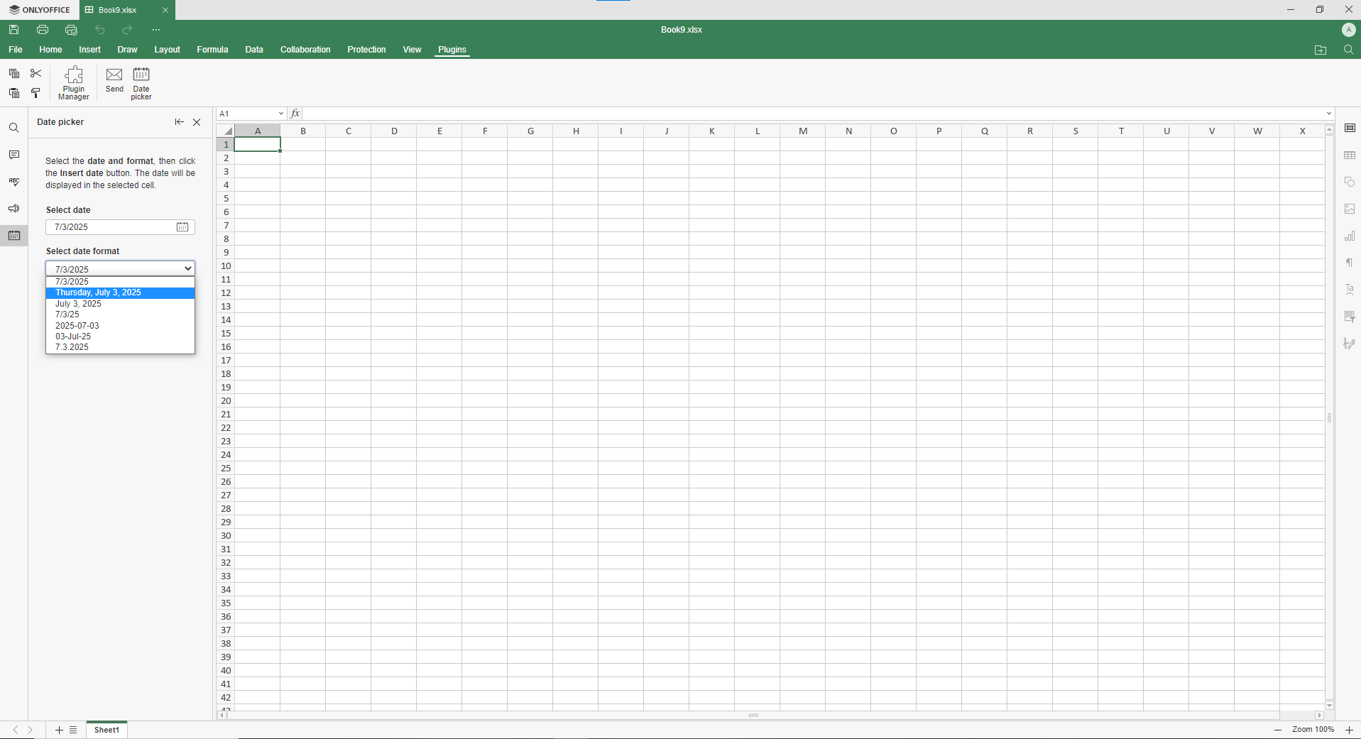Image resolution: width=1361 pixels, height=739 pixels.
Task: Open the Comments panel
Action: 13,154
